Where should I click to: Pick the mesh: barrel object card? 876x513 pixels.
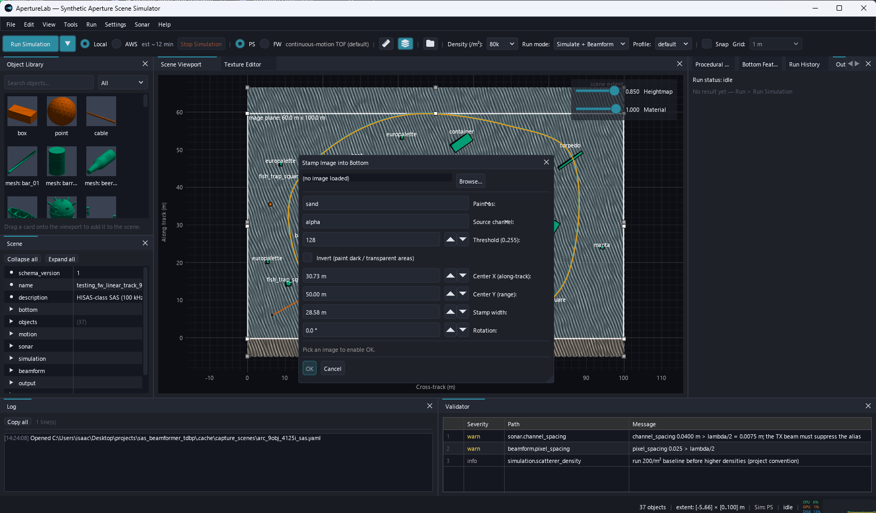coord(62,161)
